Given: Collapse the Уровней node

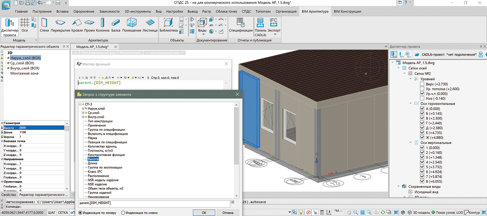Looking at the screenshot, I should click(410, 79).
